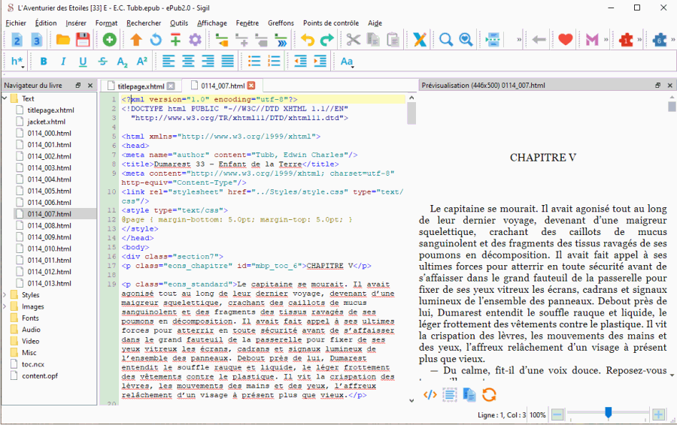
Task: Open the Points de contrôle menu
Action: click(331, 23)
